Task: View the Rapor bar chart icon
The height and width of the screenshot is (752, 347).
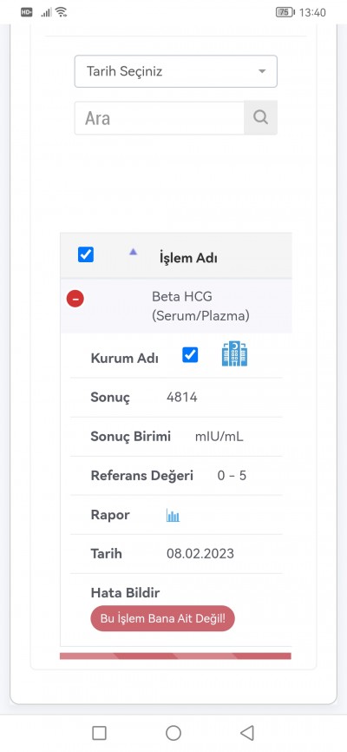Action: click(173, 516)
